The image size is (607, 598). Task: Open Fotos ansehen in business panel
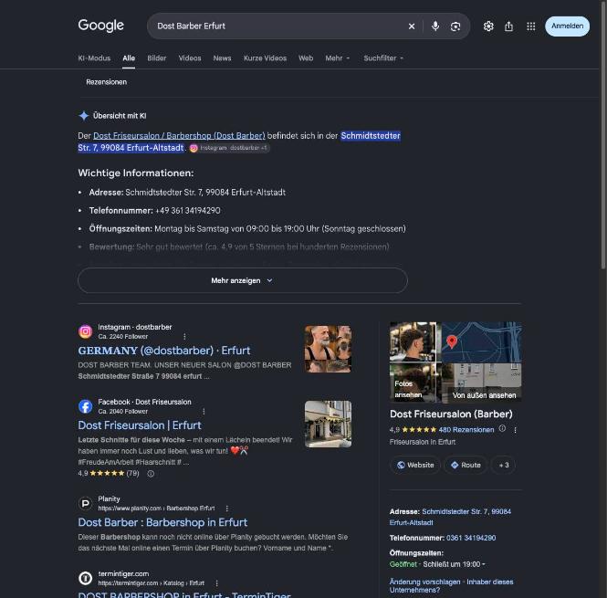pos(413,383)
